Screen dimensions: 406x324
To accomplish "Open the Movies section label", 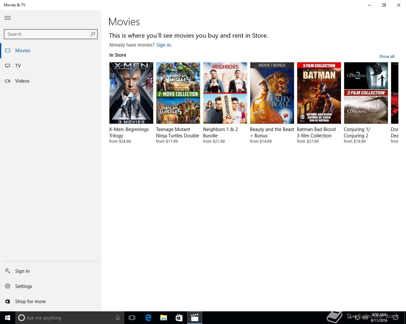I will [23, 51].
